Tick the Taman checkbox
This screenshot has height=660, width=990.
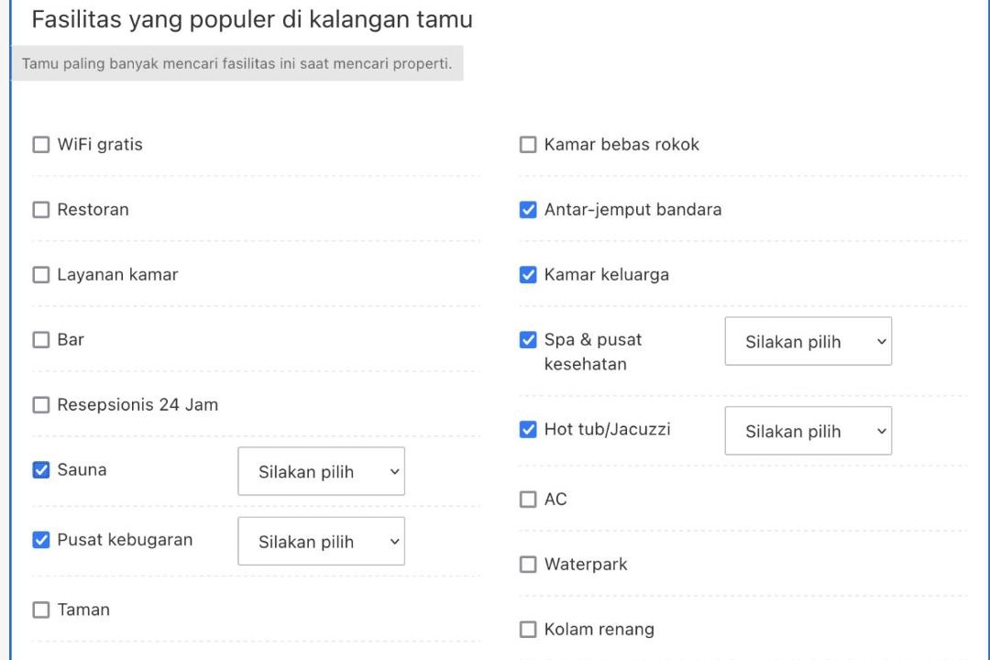click(x=41, y=610)
